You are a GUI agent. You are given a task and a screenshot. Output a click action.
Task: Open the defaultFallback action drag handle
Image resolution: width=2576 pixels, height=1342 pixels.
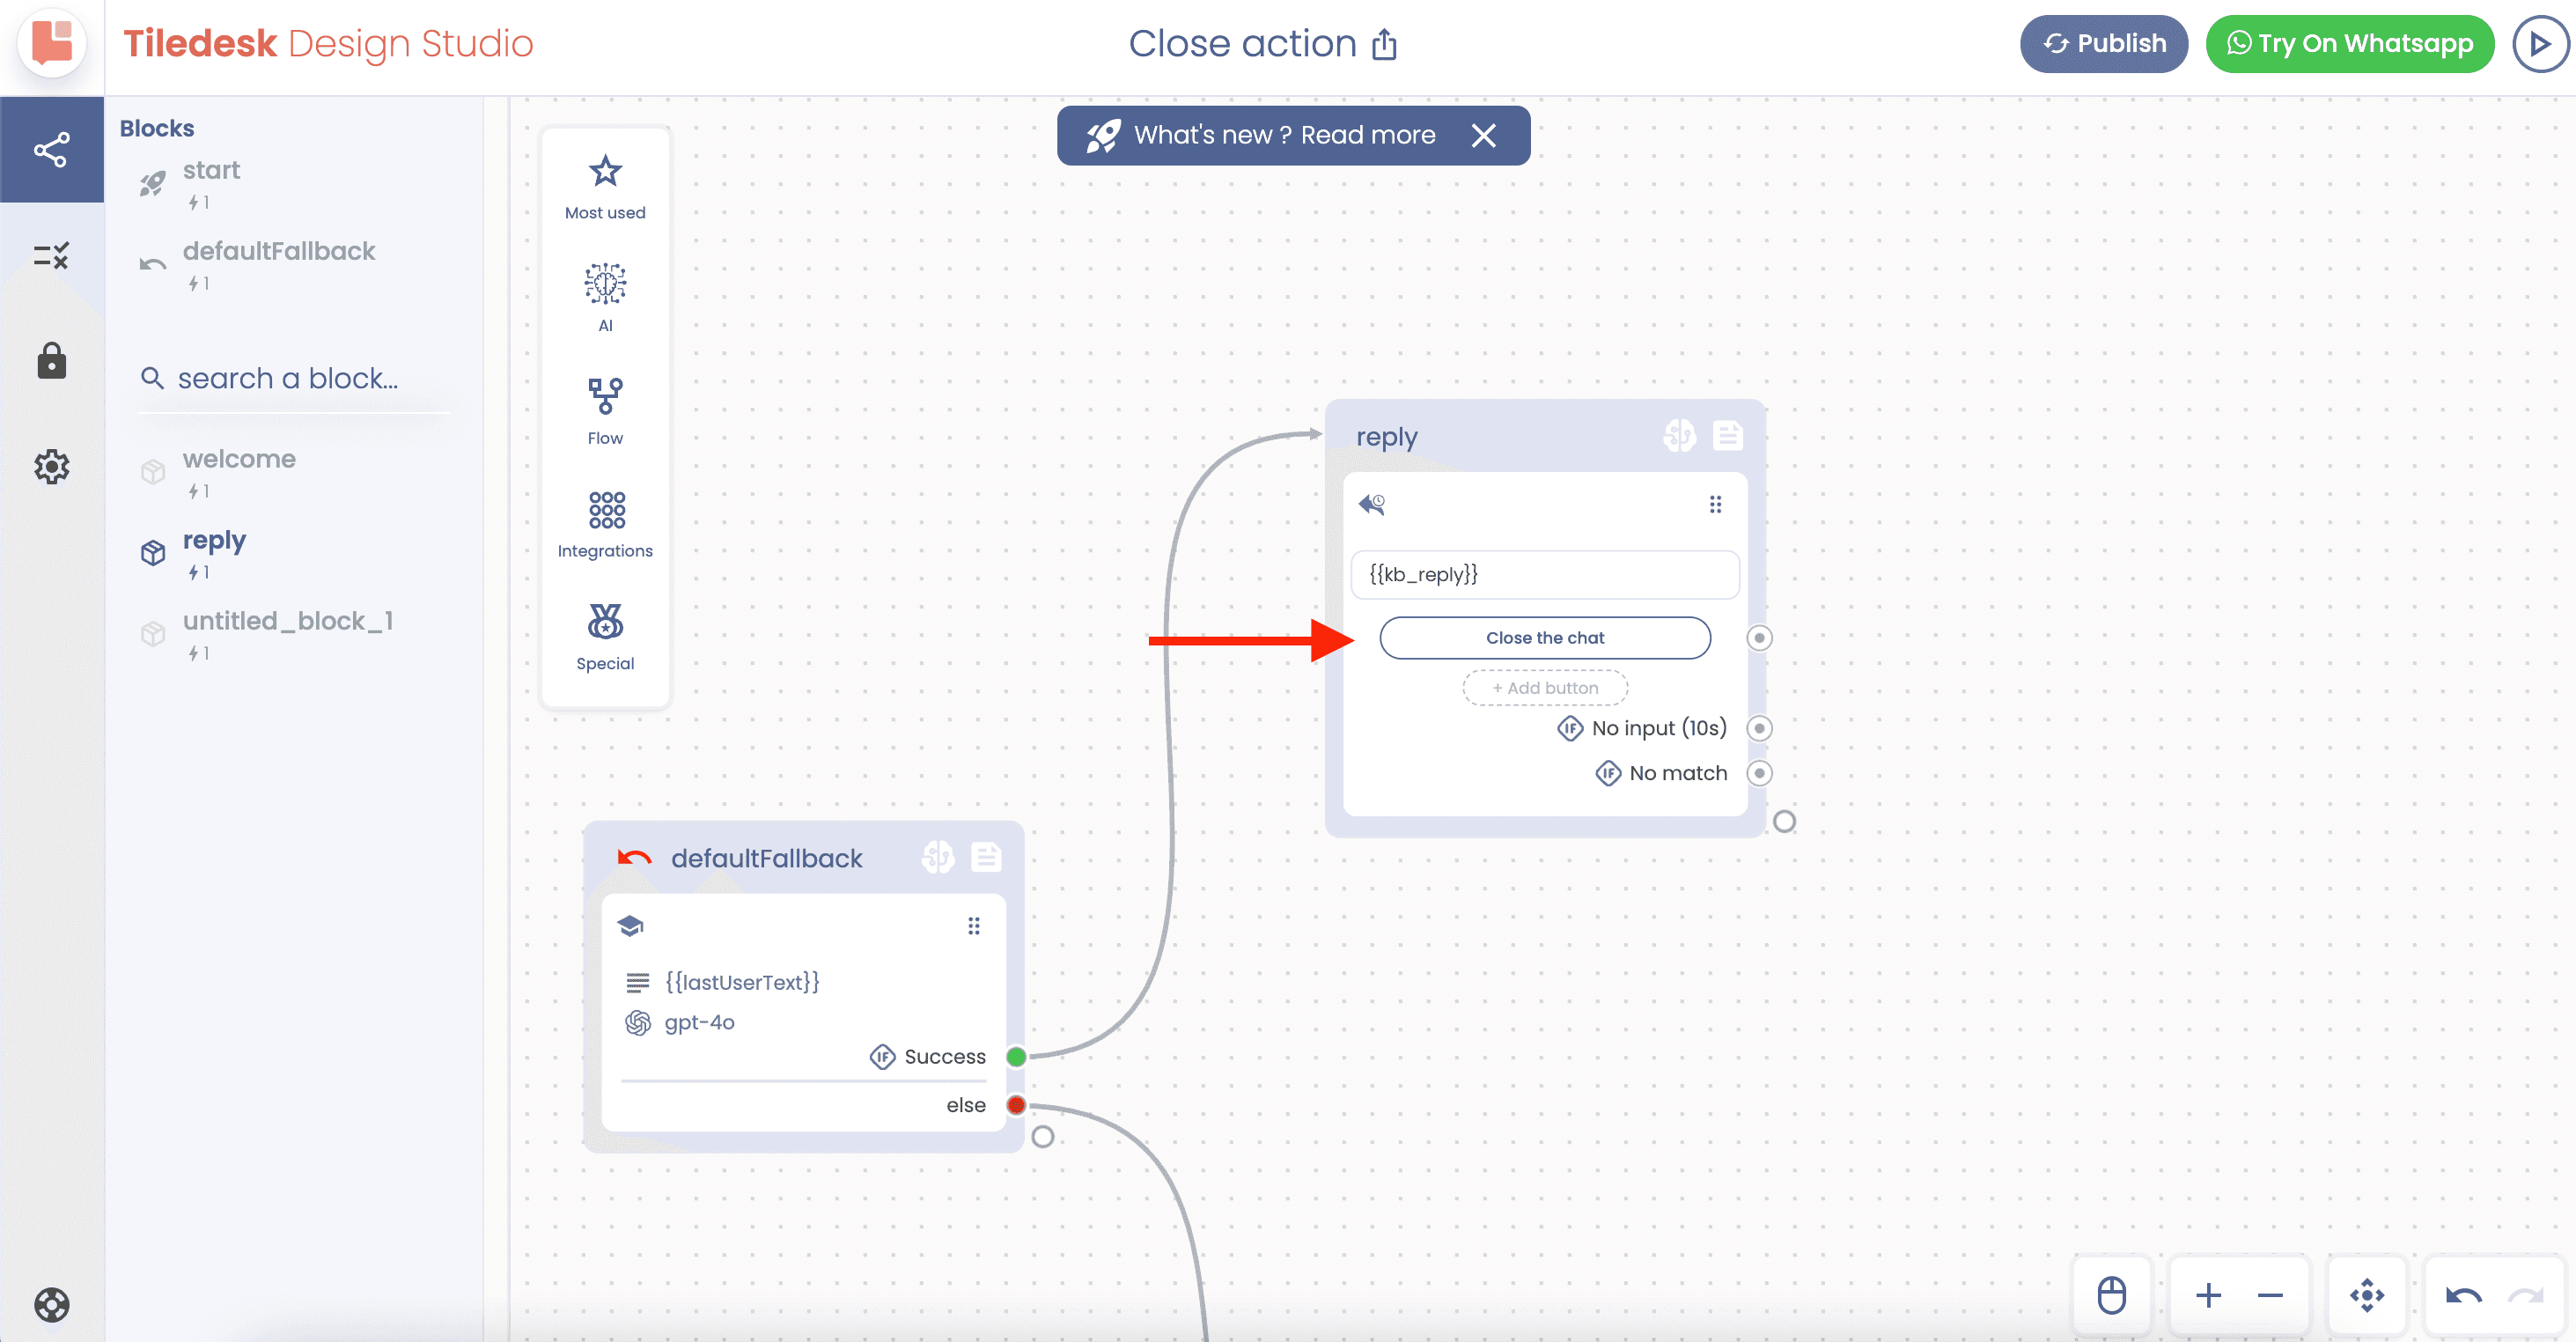tap(973, 926)
